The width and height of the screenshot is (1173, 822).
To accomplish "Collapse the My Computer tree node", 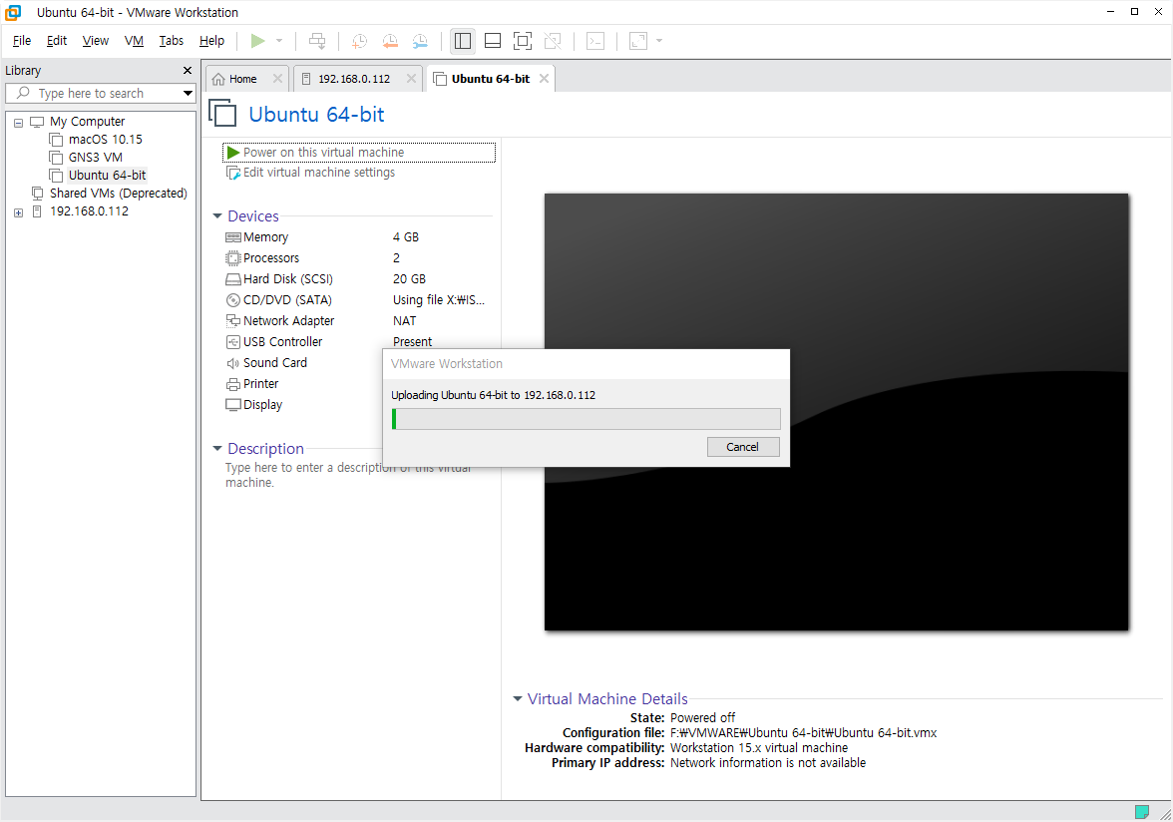I will [x=18, y=123].
